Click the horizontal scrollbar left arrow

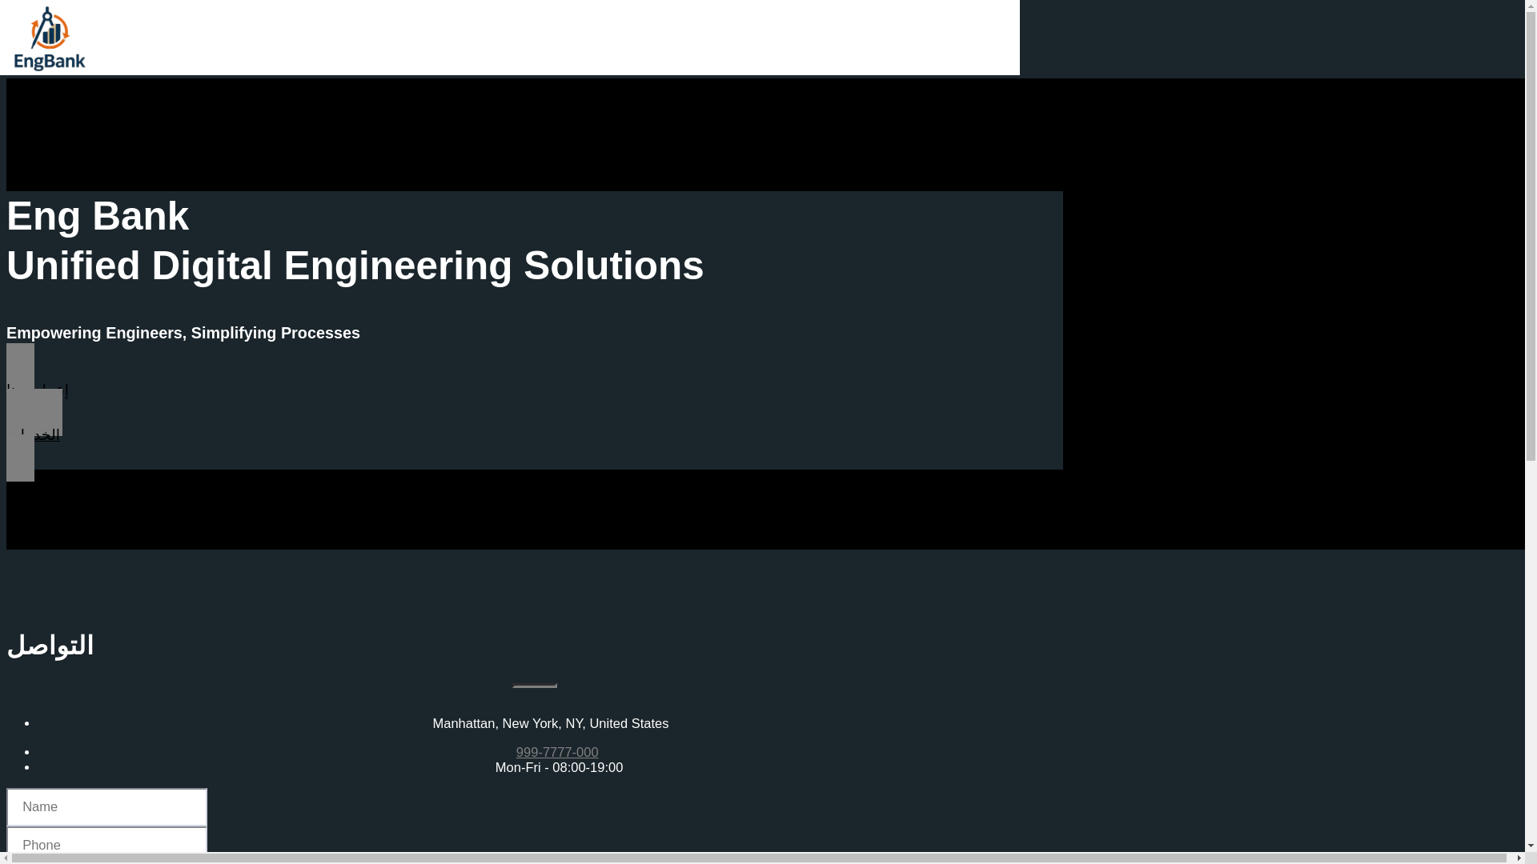pos(6,858)
